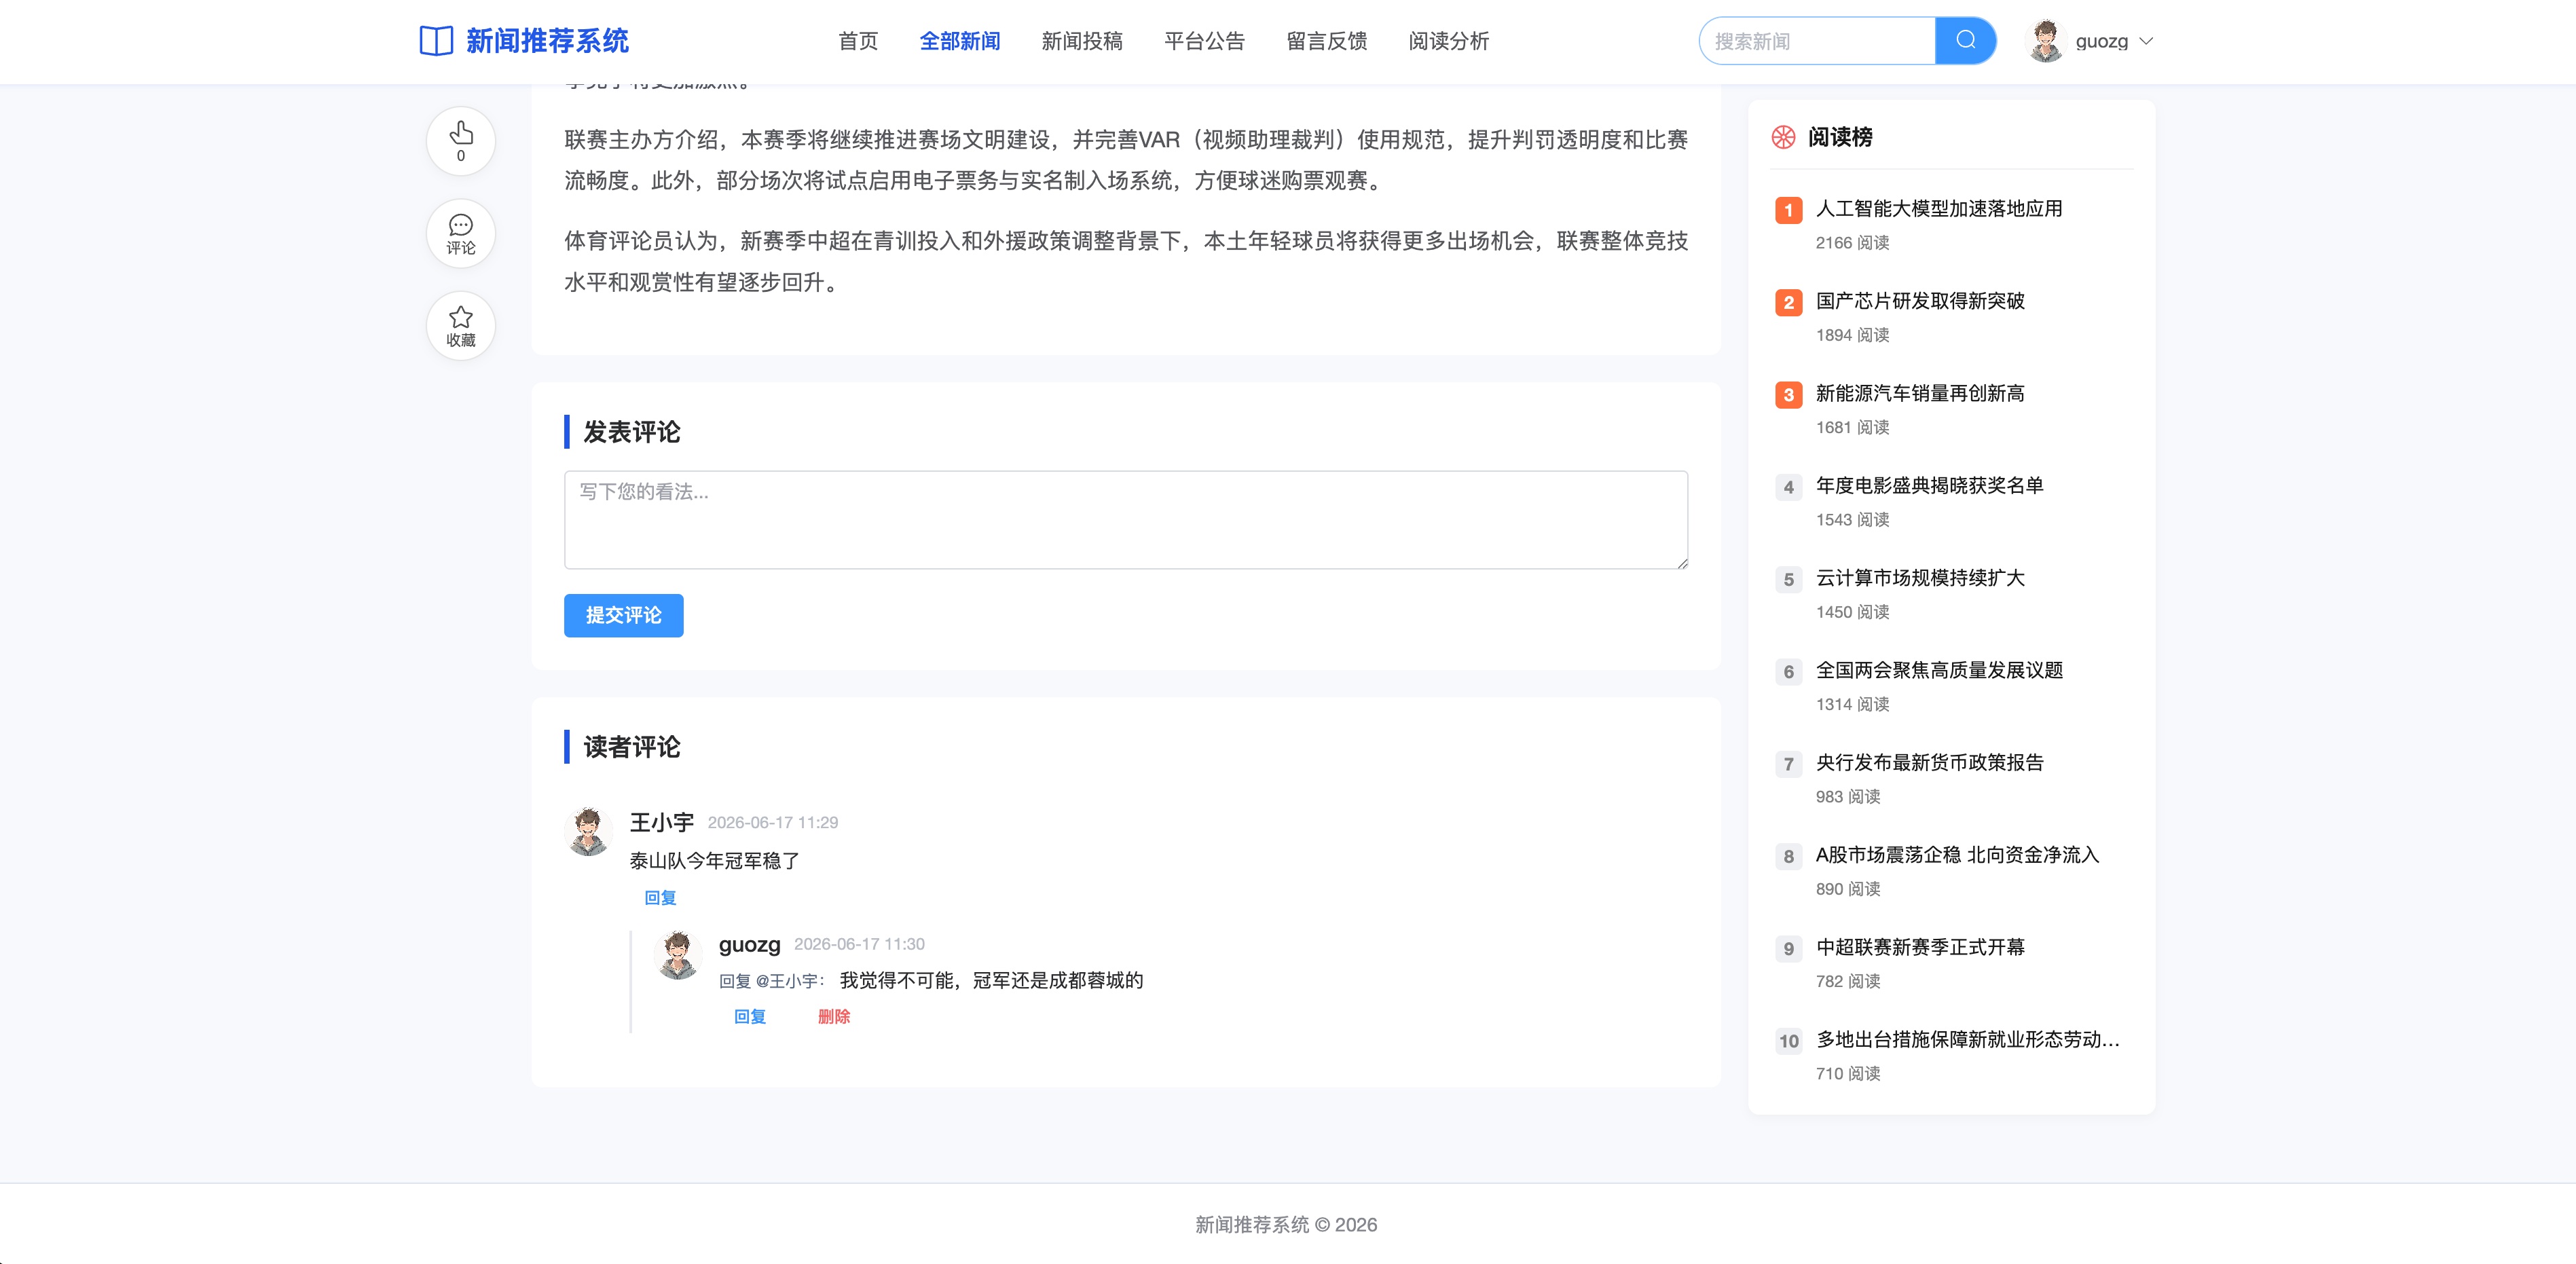Reply to 王小宇's comment
This screenshot has width=2576, height=1264.
click(x=660, y=898)
